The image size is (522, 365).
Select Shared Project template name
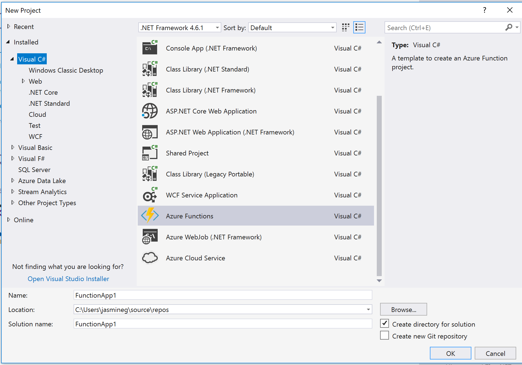[x=187, y=153]
